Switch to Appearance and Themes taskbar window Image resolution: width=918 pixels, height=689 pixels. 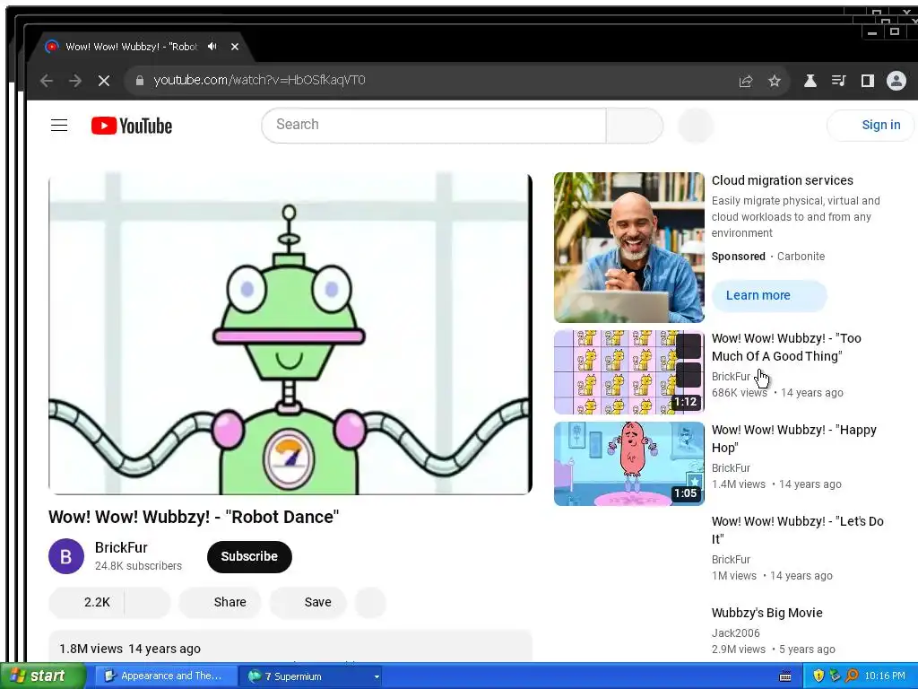coord(165,676)
